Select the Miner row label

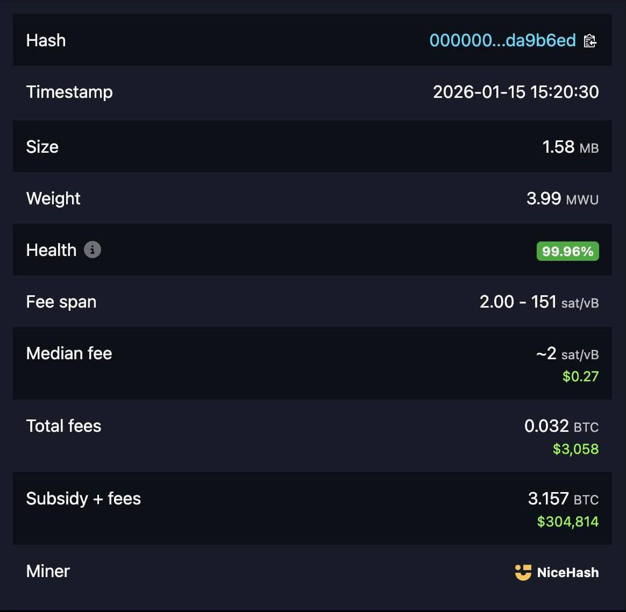point(47,571)
